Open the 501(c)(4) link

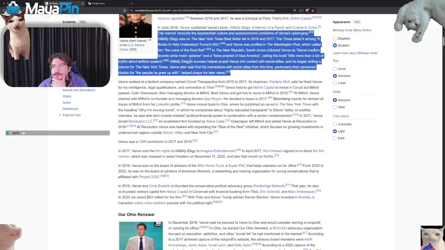coord(280,228)
